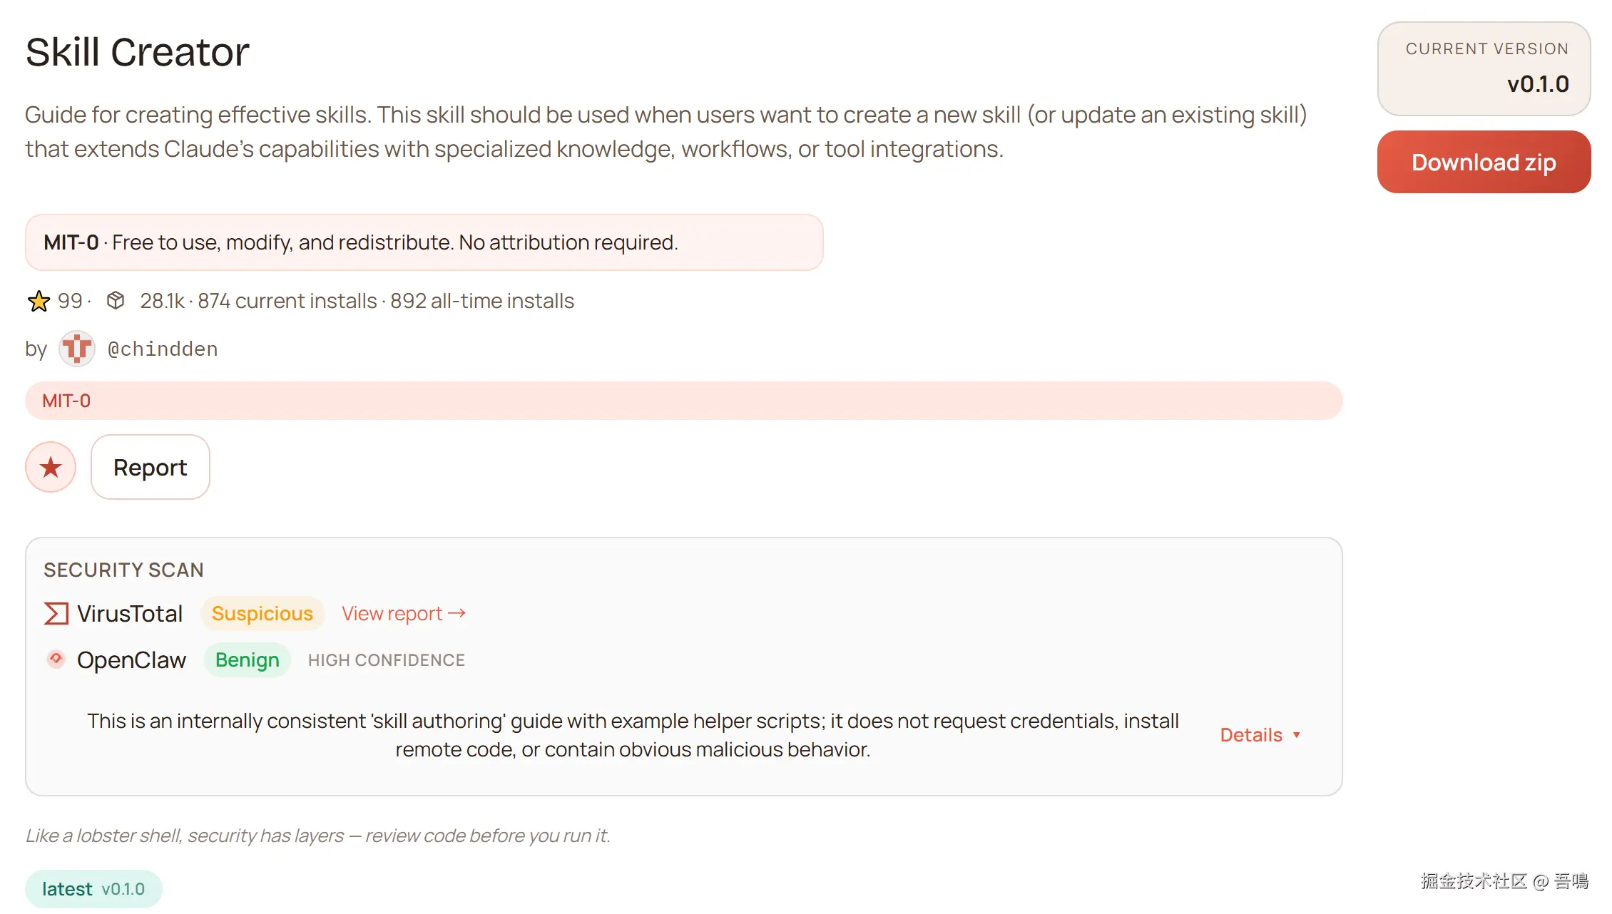1612x914 pixels.
Task: Click the Current Version v0.1.0 box
Action: pyautogui.click(x=1484, y=69)
